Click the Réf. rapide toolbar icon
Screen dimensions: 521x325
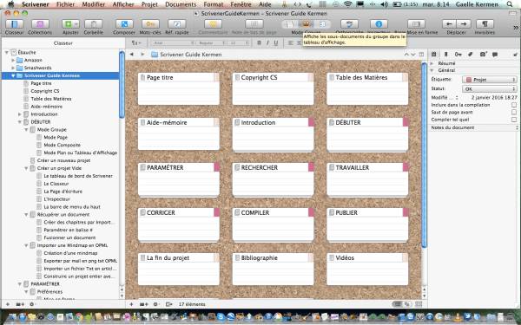pos(177,24)
